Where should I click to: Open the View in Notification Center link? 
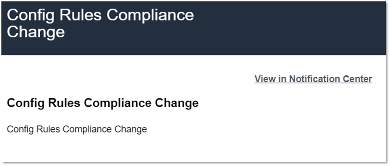[x=313, y=79]
